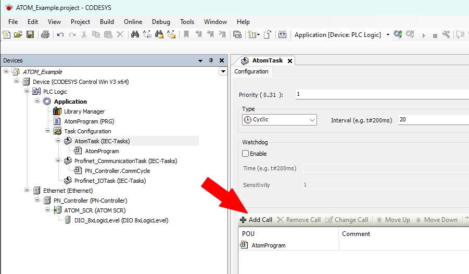Open the Tools menu
469x274 pixels.
click(x=187, y=22)
